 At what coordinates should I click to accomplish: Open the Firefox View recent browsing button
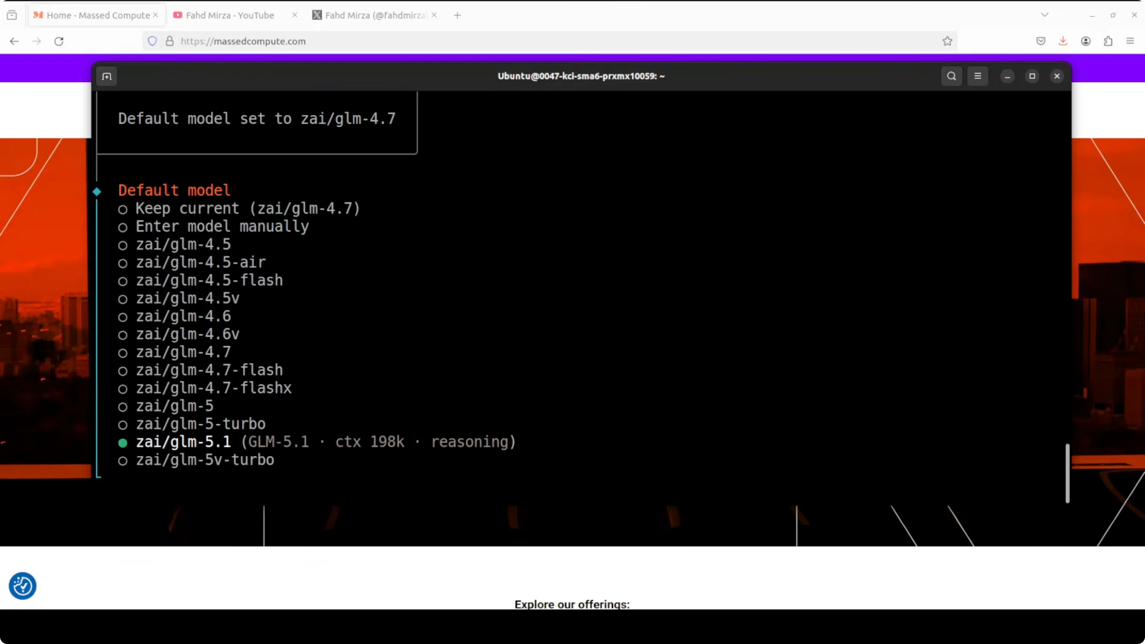(12, 15)
